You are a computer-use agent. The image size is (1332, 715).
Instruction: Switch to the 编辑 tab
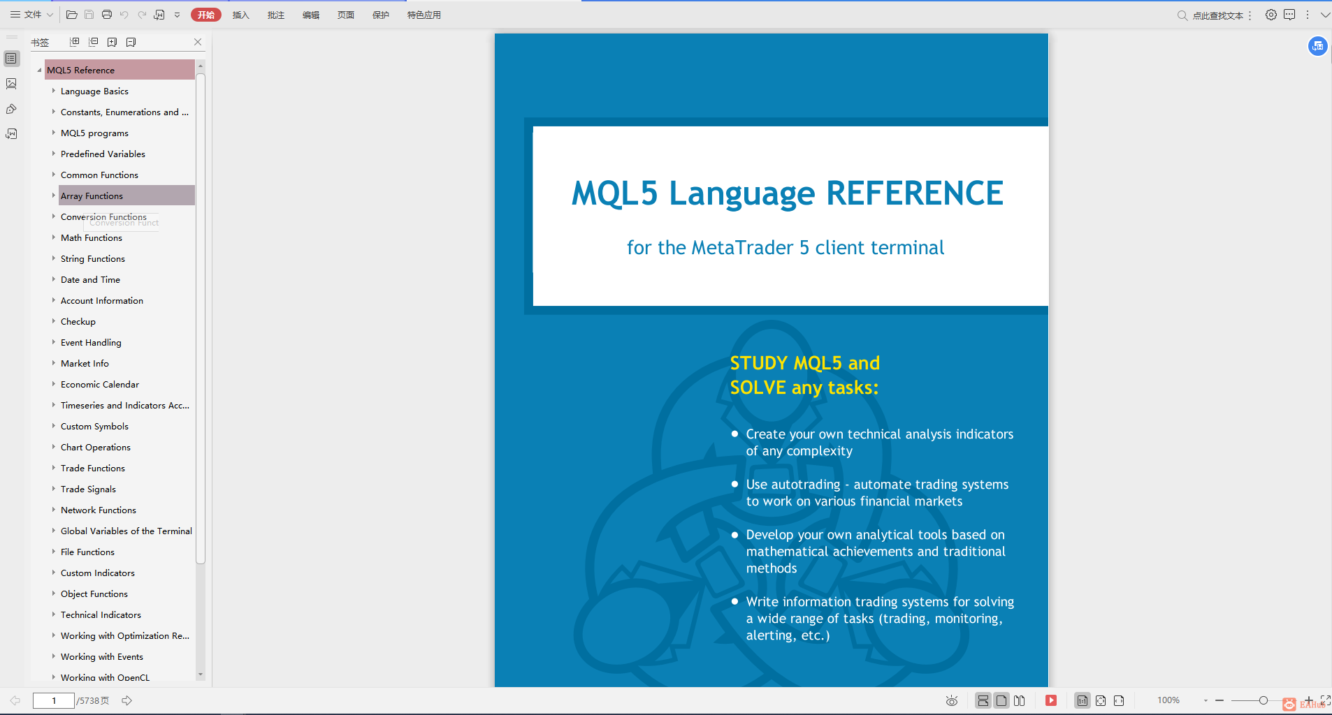pos(310,15)
